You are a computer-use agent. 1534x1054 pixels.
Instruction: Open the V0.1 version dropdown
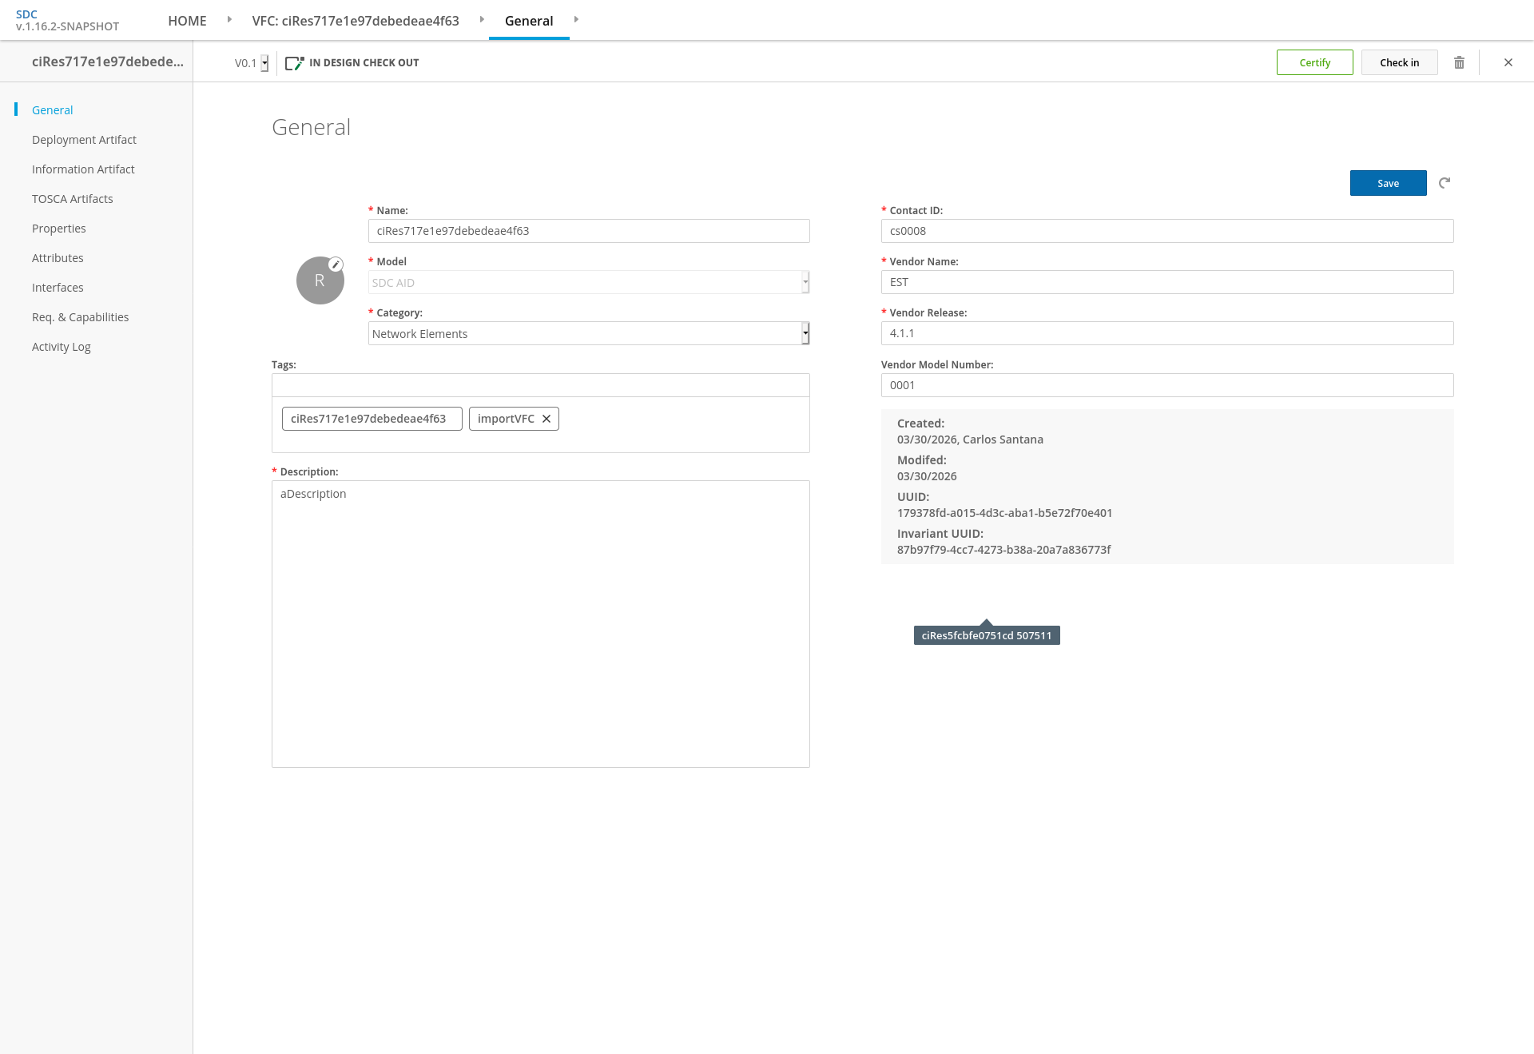pos(264,63)
